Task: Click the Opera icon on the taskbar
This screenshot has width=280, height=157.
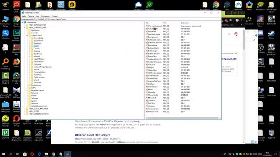Action: pos(32,154)
